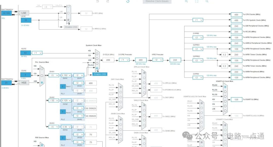Screen dimensions: 273x147
Task: Click the HSE oscillator block
Action: (x=24, y=83)
